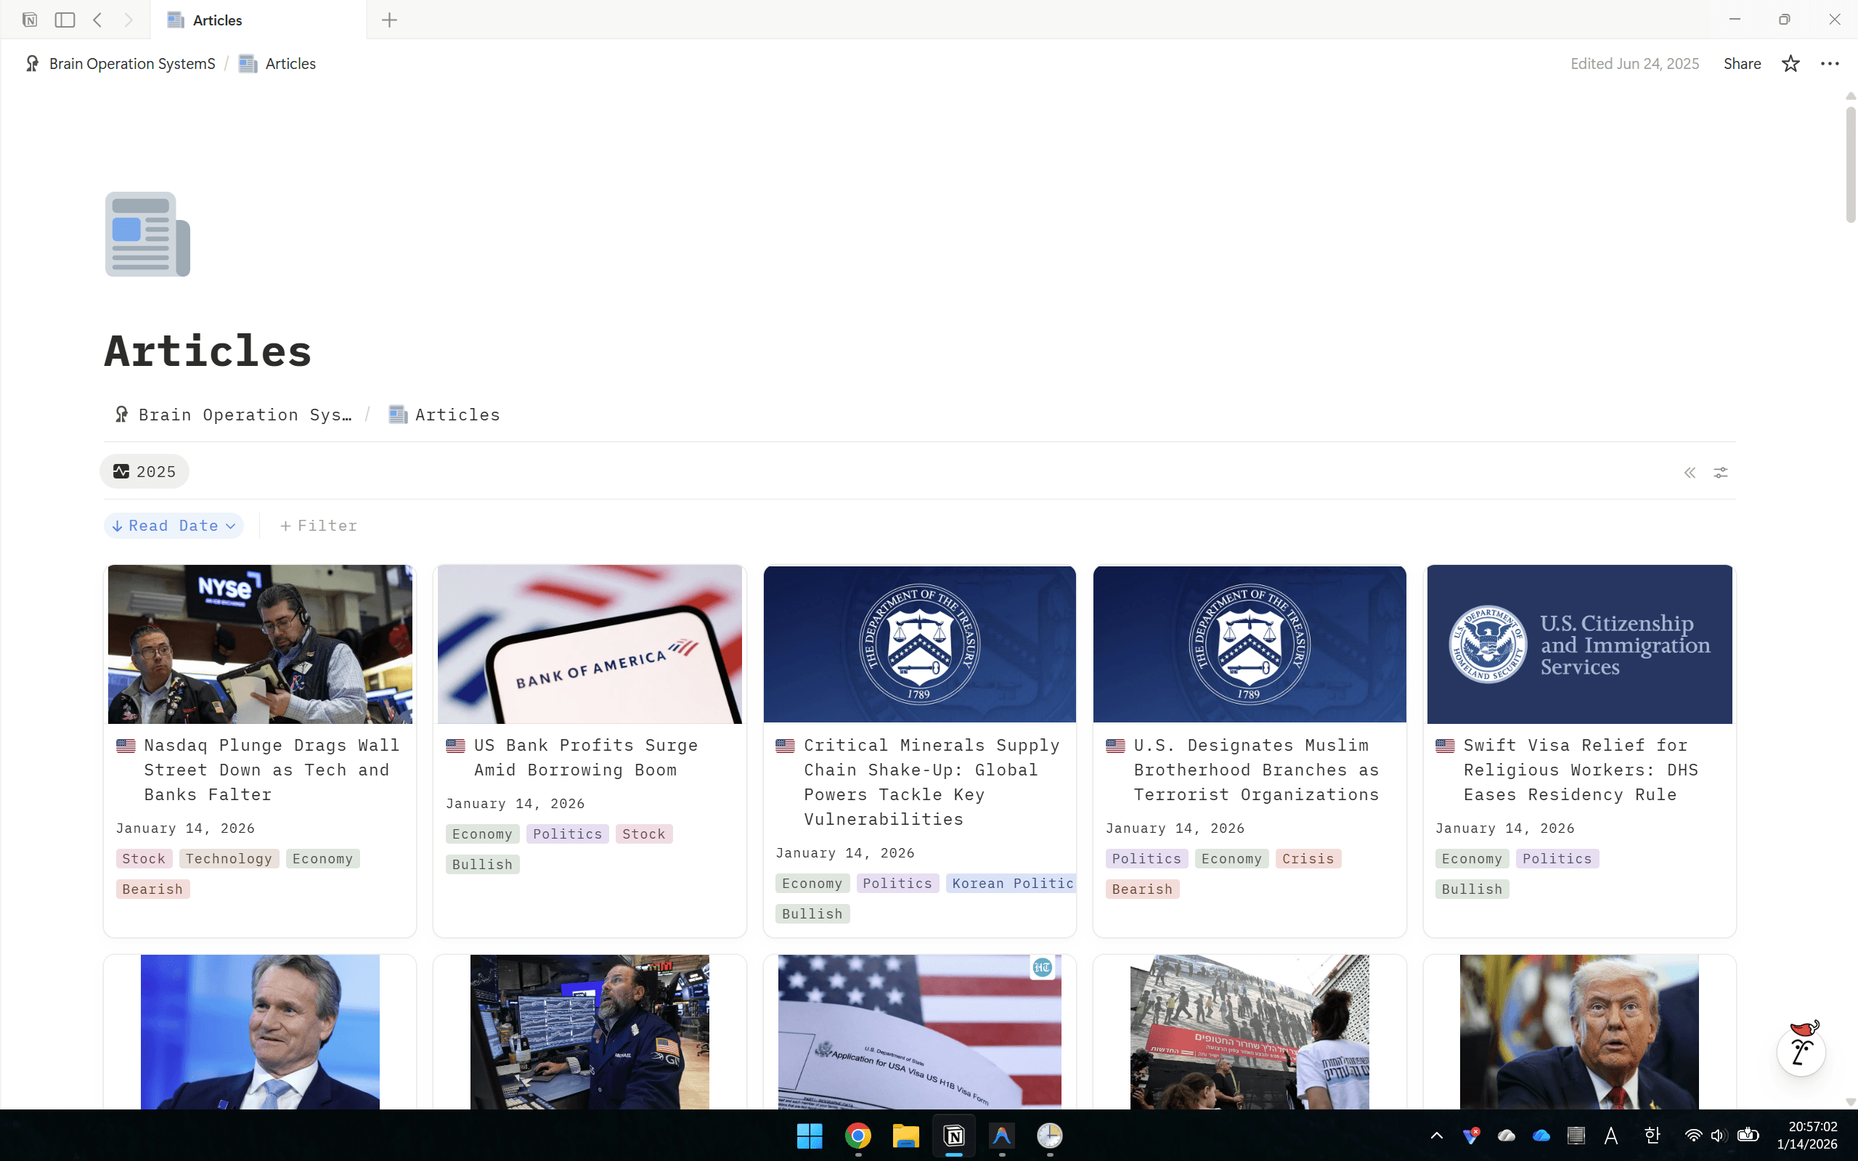The height and width of the screenshot is (1161, 1858).
Task: Open the page options ellipsis menu
Action: [1830, 64]
